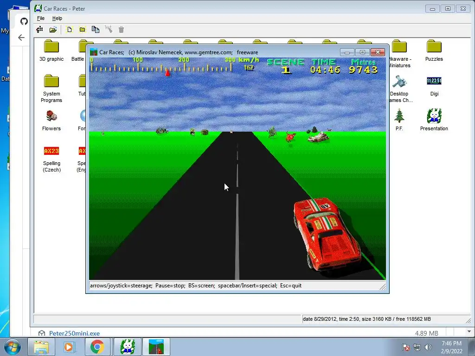
Task: Click the grayed-out trash can Delete icon
Action: coord(121,29)
